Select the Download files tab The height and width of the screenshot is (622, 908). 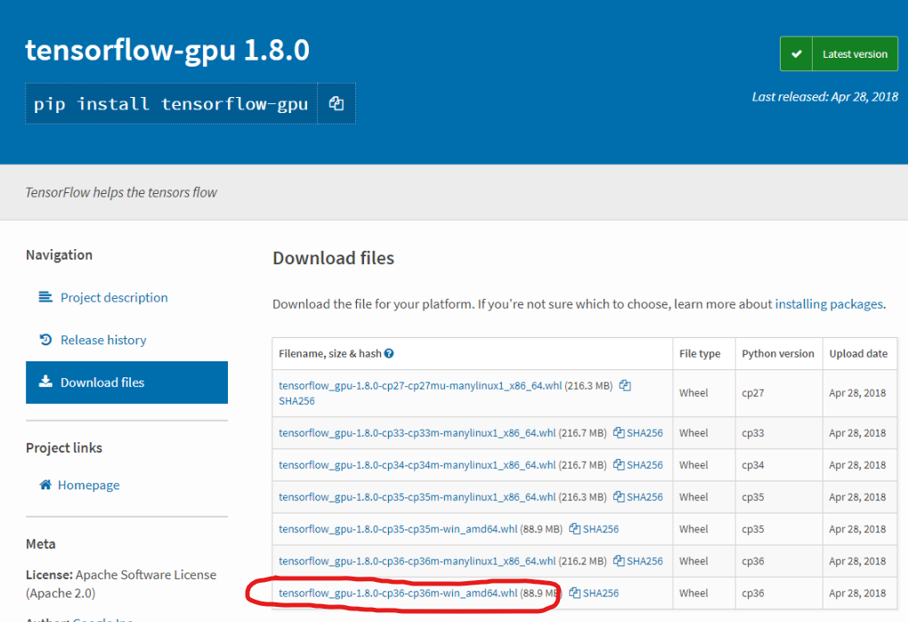[x=126, y=383]
